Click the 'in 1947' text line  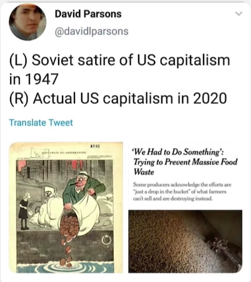pos(33,79)
